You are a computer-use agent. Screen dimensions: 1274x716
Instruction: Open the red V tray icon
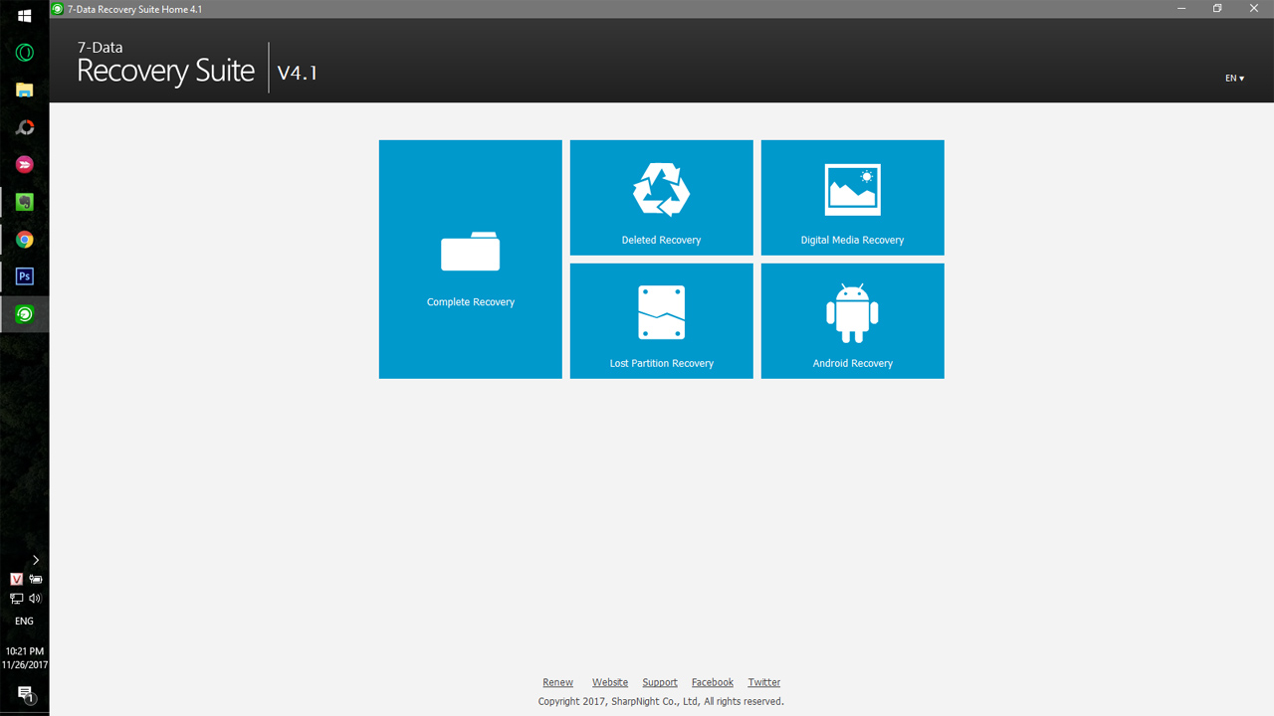tap(16, 579)
